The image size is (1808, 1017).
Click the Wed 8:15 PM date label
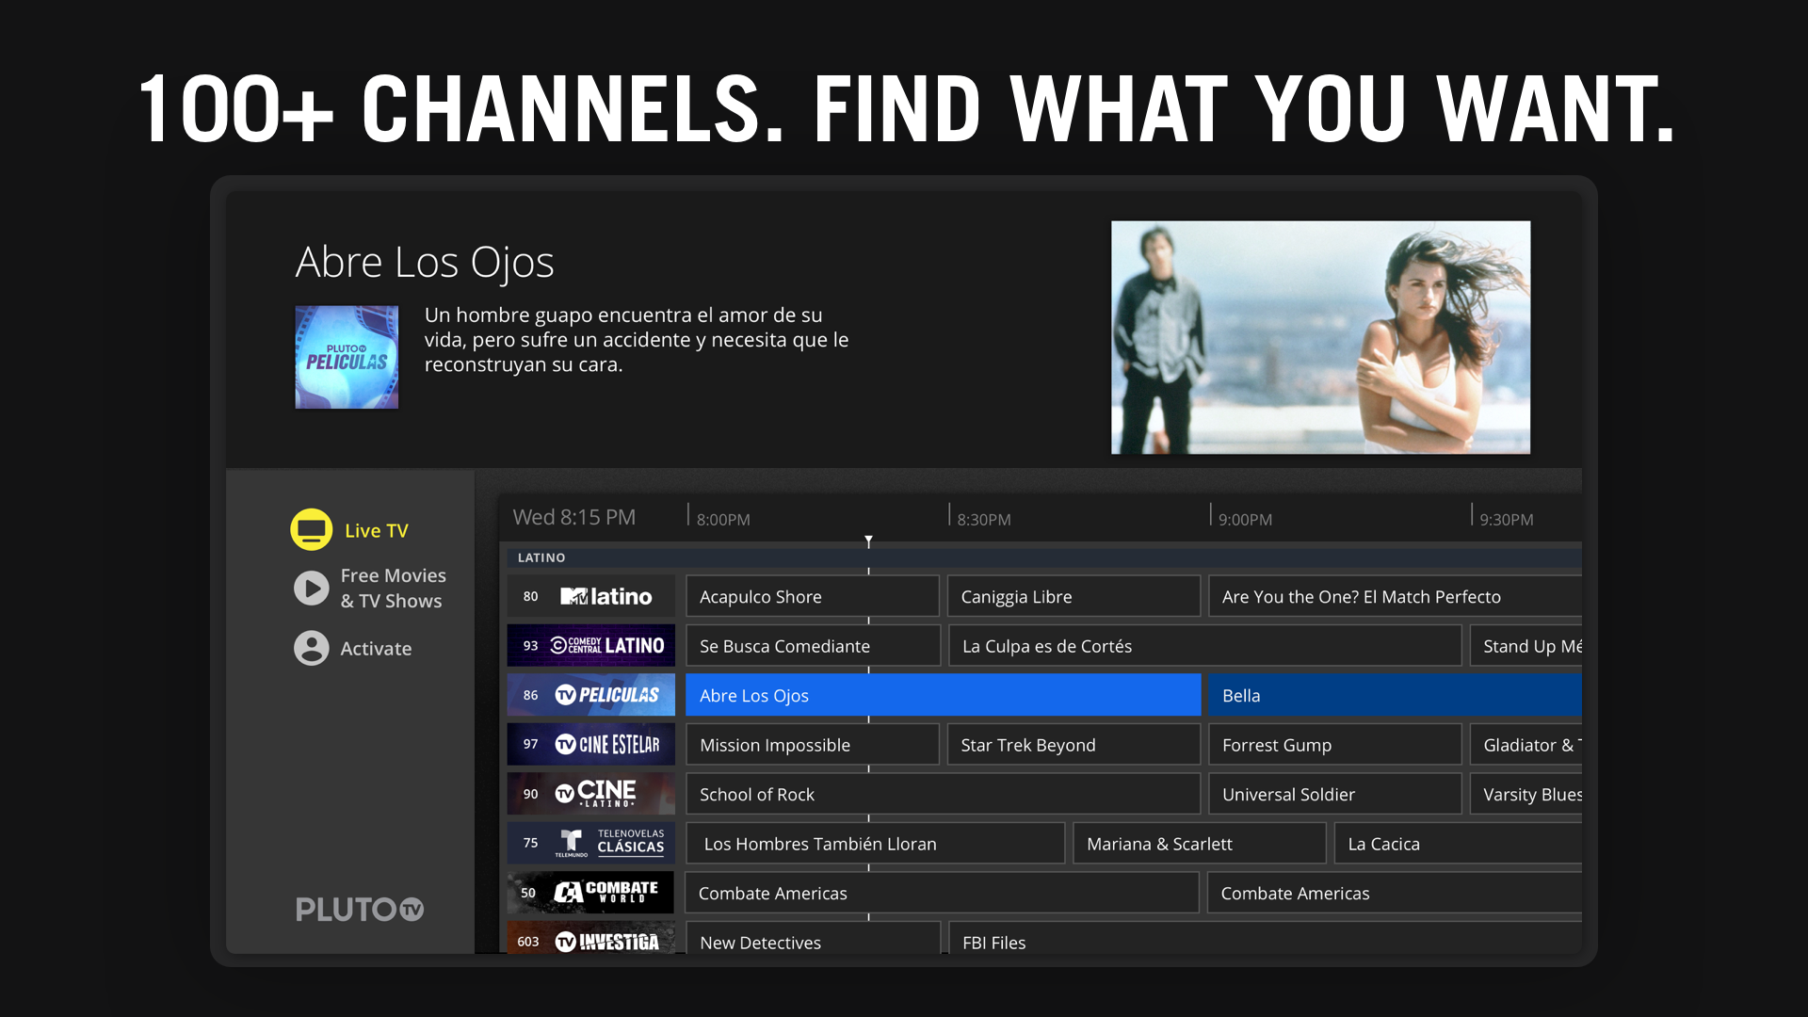coord(574,517)
